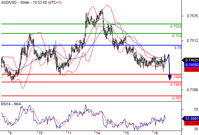The width and height of the screenshot is (199, 135).
Task: Click the RSI14 - 9MA indicator label
Action: click(11, 104)
